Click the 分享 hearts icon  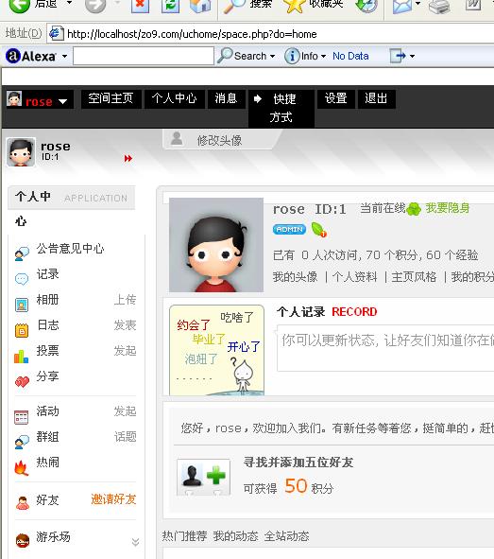(x=22, y=381)
